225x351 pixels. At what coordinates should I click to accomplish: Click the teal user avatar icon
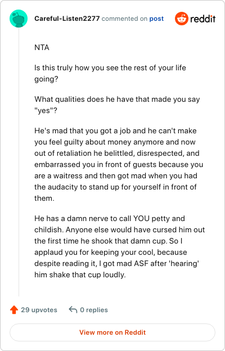pos(19,19)
